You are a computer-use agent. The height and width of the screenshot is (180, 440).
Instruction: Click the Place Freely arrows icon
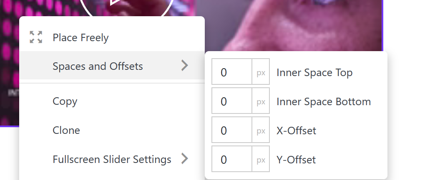coord(36,37)
